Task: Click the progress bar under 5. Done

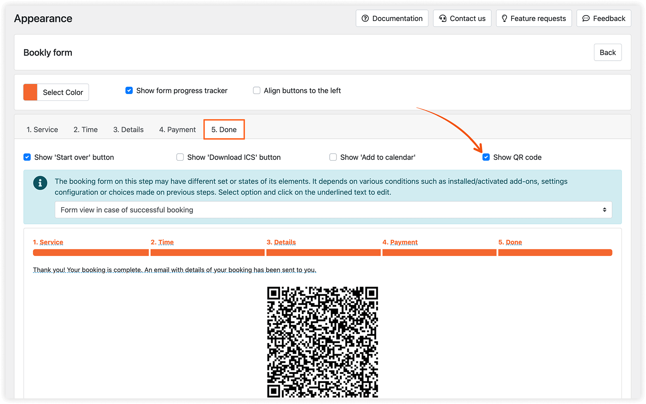Action: coord(555,252)
